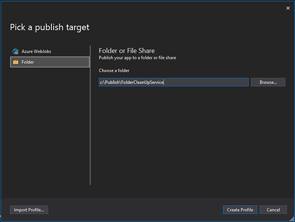Click the 'Folder or File Share' heading
The width and height of the screenshot is (295, 222).
[x=127, y=51]
